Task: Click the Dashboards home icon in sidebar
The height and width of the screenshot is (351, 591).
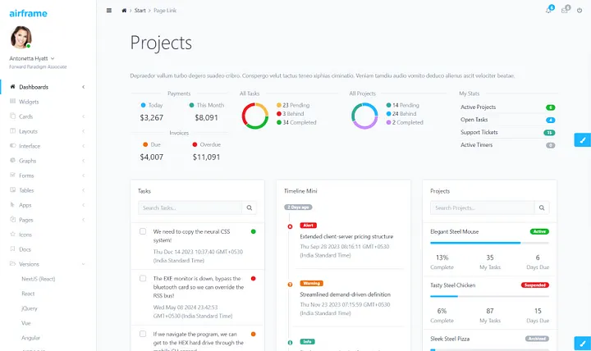Action: coord(12,87)
